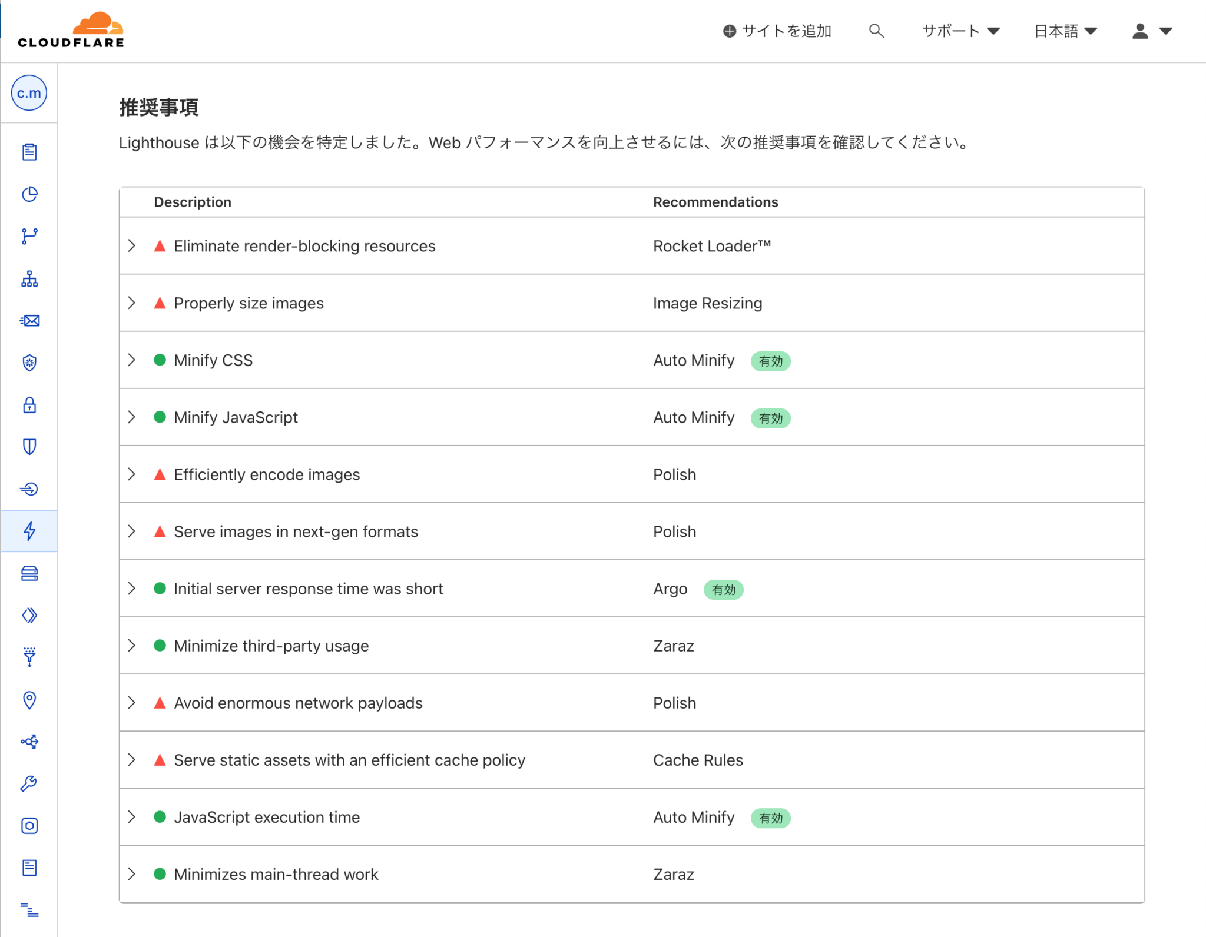Open SSL/TLS shield icon in sidebar
The width and height of the screenshot is (1206, 937).
(x=29, y=363)
